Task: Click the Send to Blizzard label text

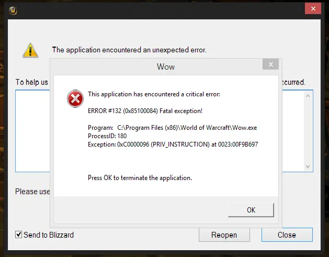Action: point(49,234)
